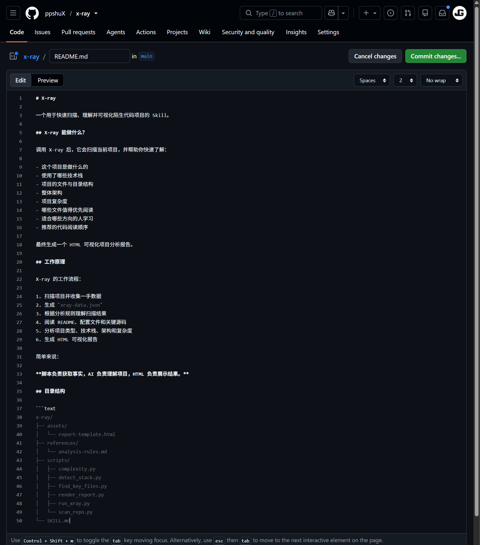The height and width of the screenshot is (545, 480).
Task: Open the indent size 2 dropdown
Action: [405, 80]
